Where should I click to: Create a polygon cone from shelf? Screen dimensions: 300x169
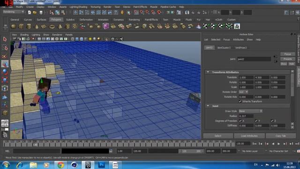37,26
